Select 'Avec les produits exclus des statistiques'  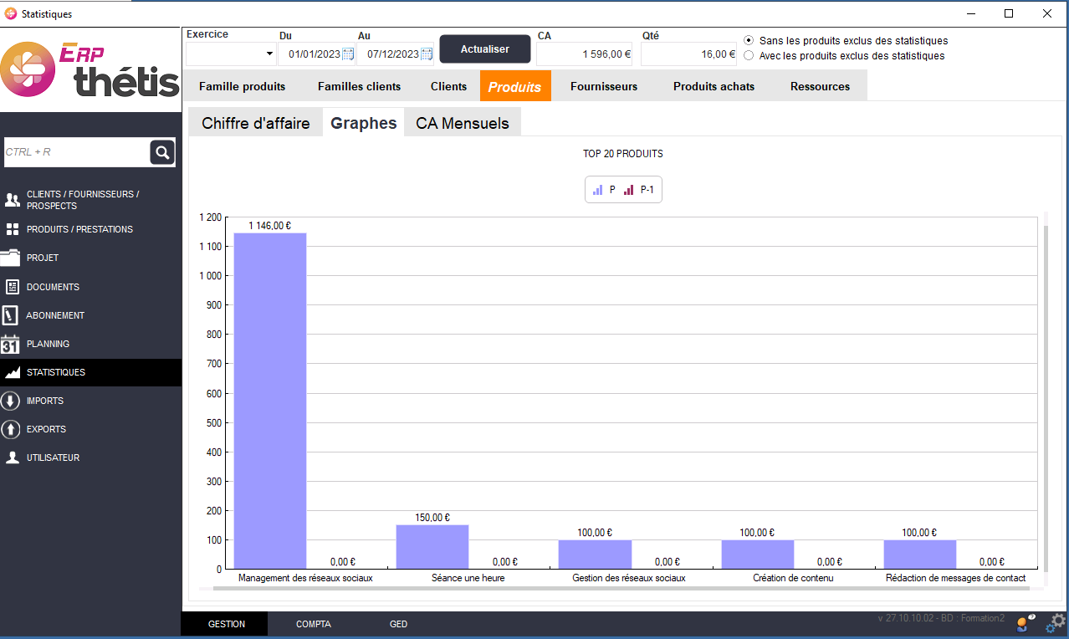click(x=749, y=56)
